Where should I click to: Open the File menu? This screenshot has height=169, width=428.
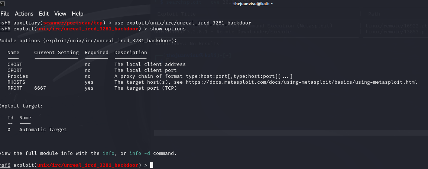point(5,14)
